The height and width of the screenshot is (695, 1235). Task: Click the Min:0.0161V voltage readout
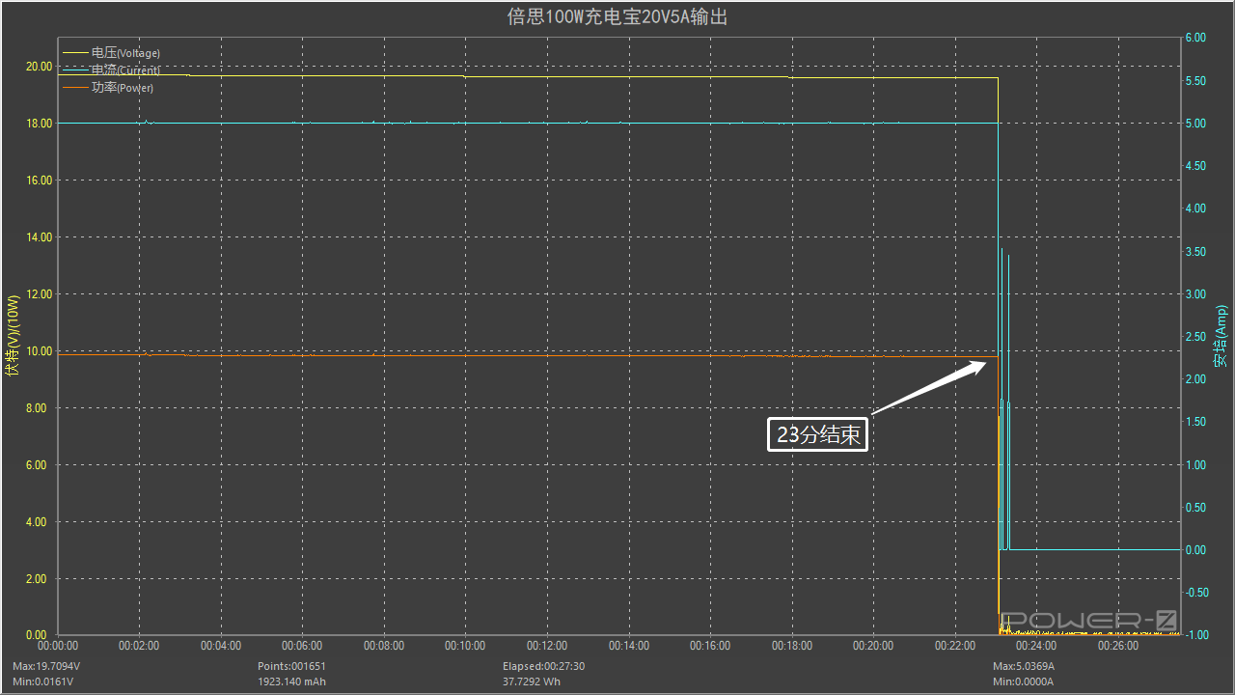pos(44,681)
